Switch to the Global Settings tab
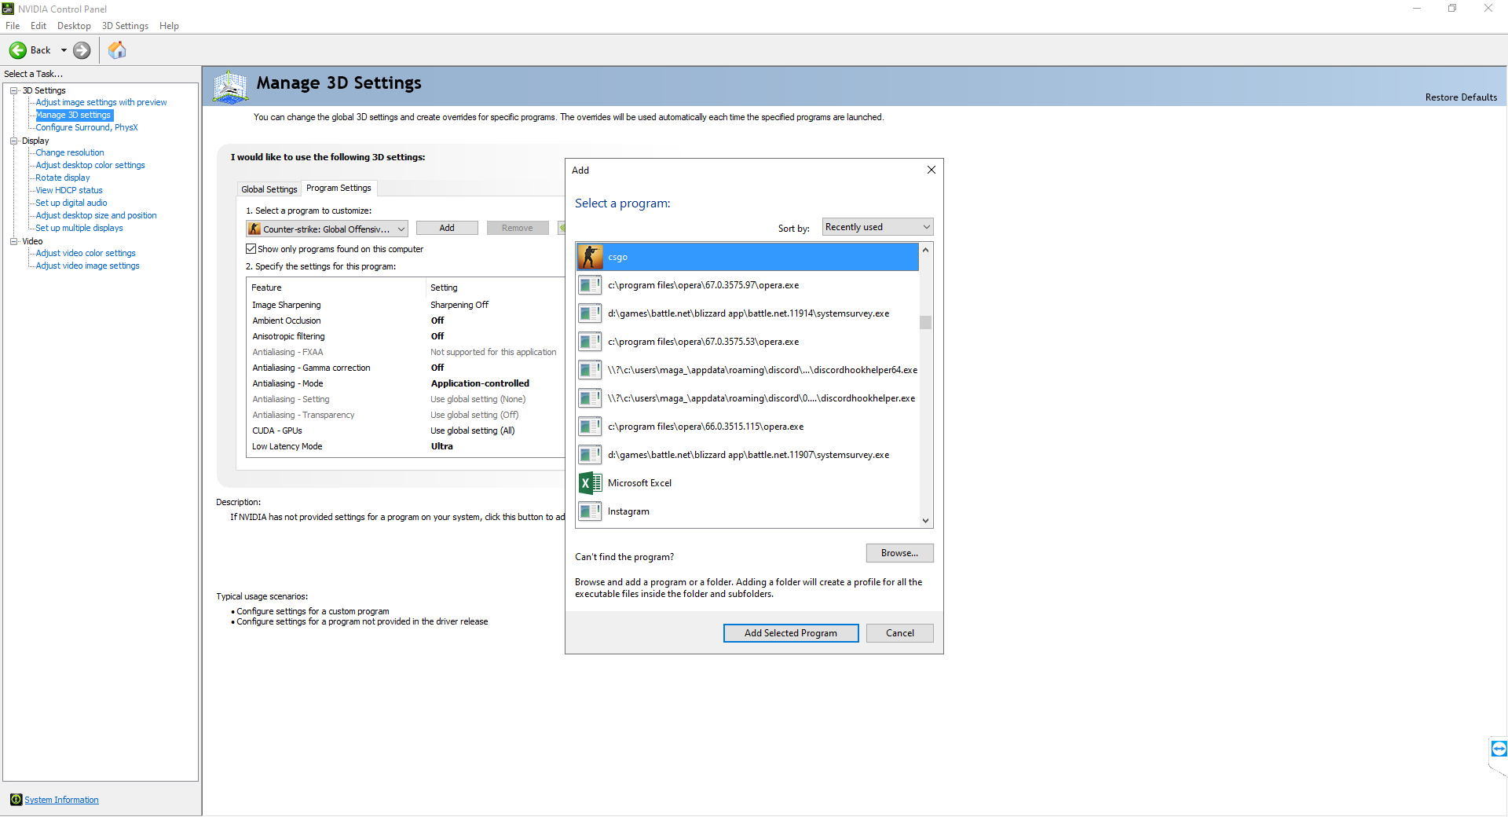The width and height of the screenshot is (1508, 817). click(269, 189)
